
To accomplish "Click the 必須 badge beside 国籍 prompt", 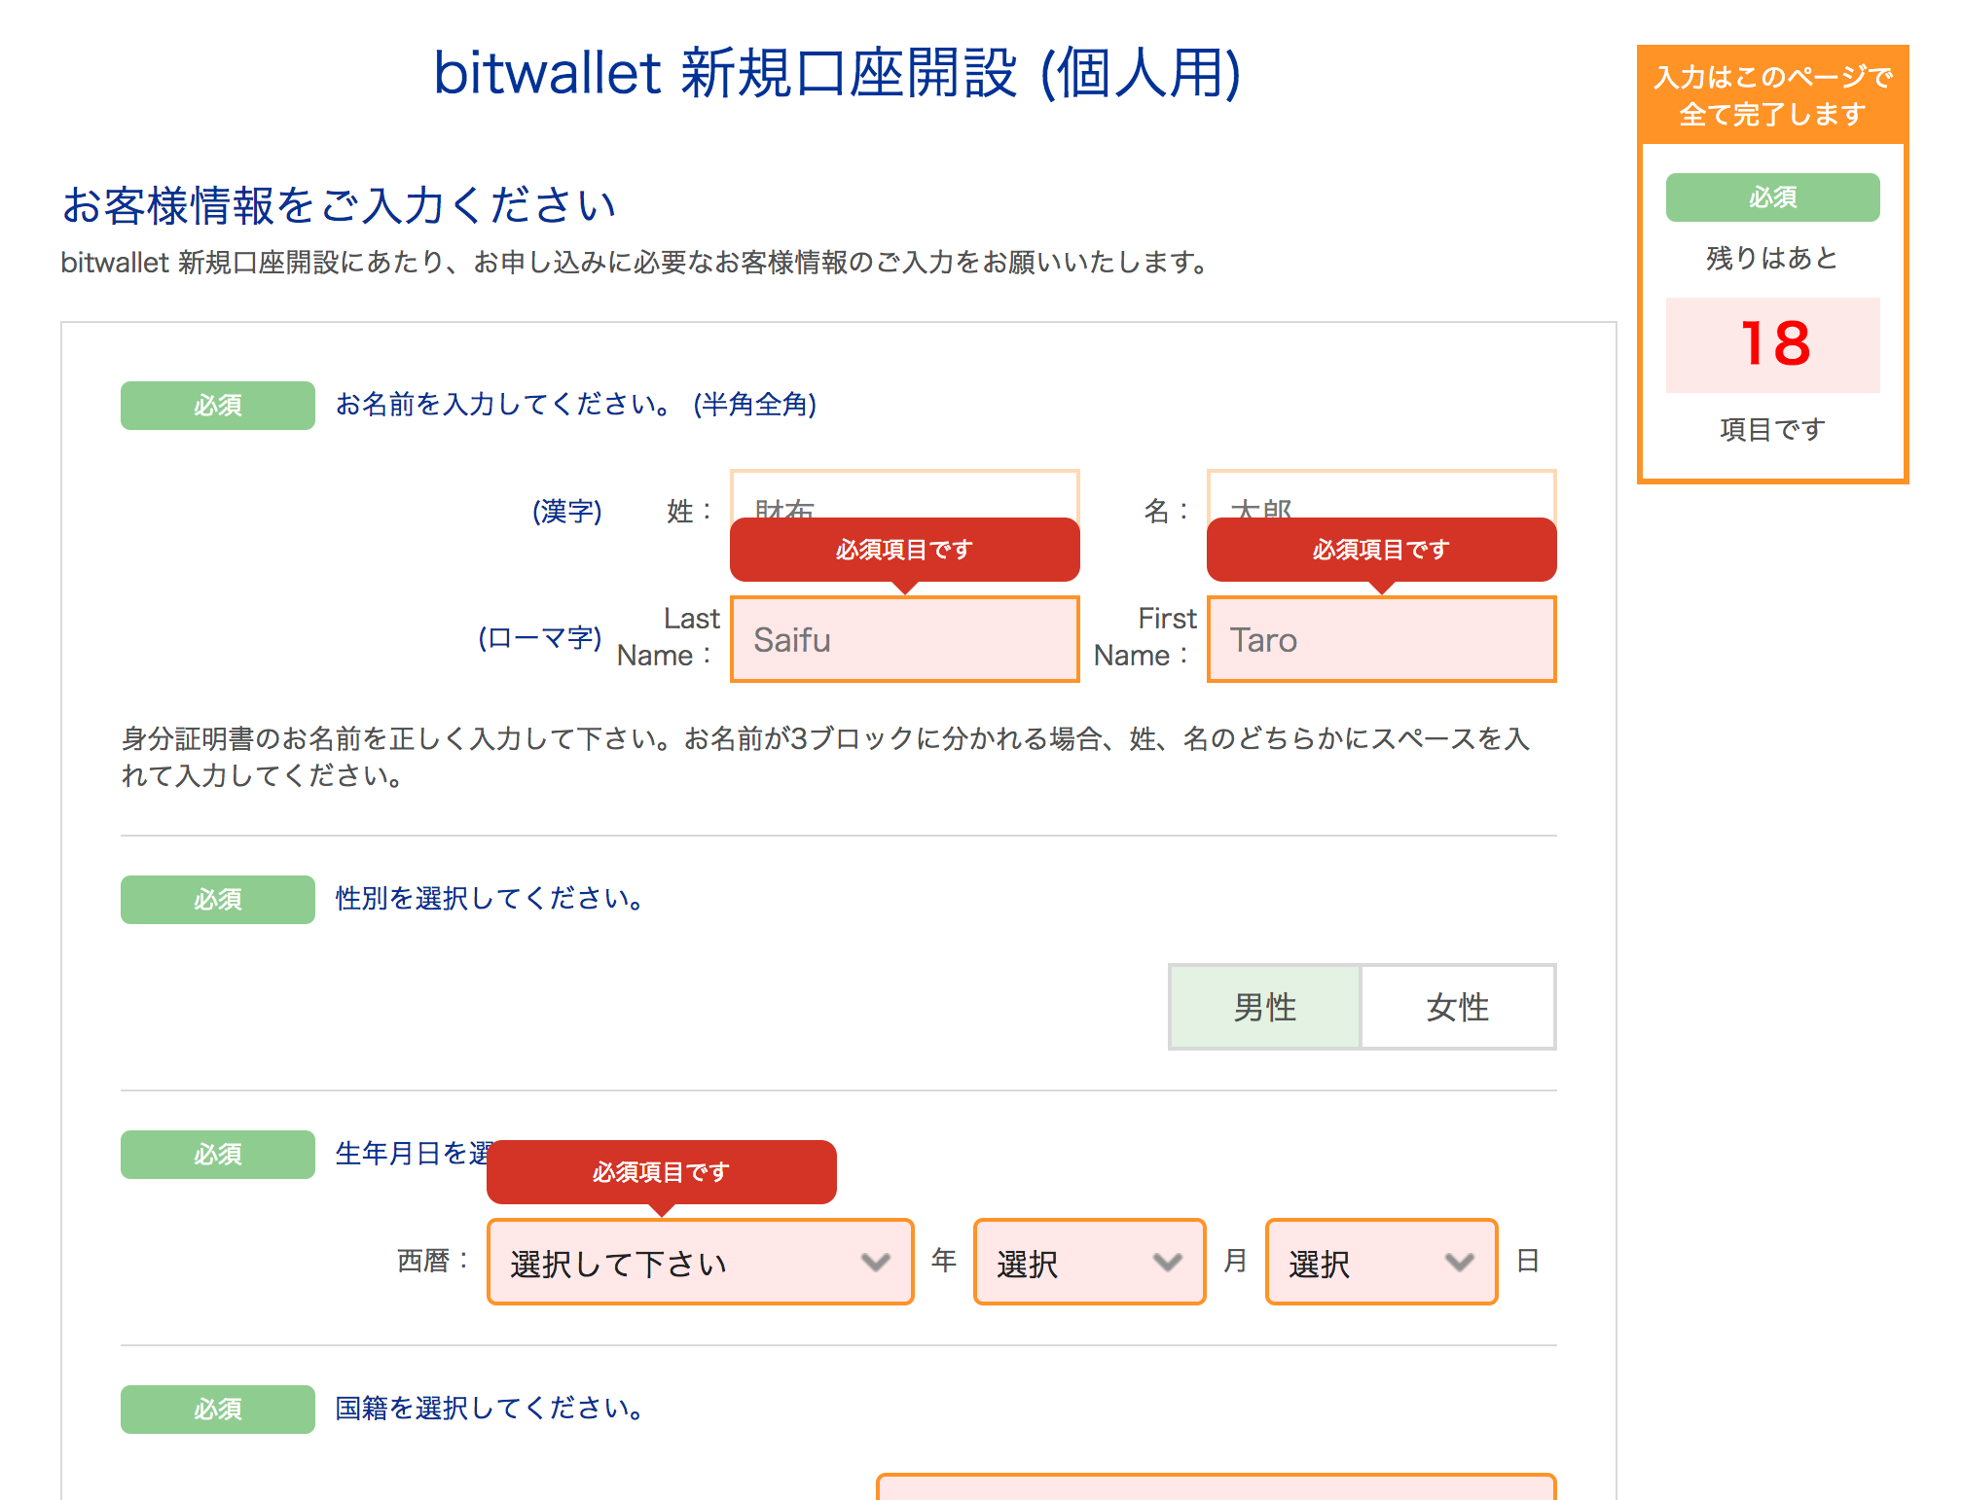I will [x=218, y=1410].
